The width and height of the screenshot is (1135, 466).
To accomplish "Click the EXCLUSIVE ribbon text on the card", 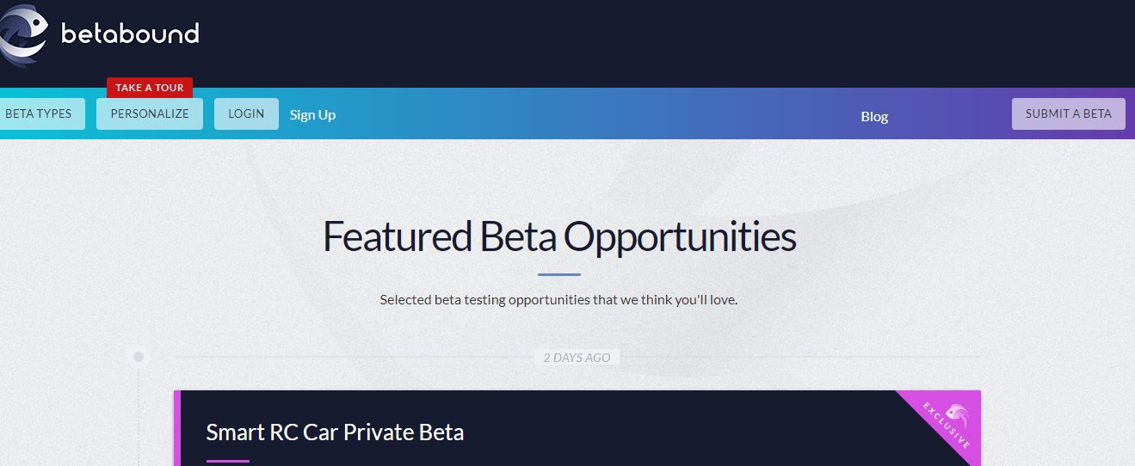I will point(945,426).
